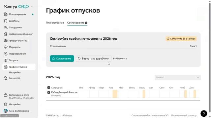Uncheck the Рябов Дмитрий row checkbox

coord(48,92)
